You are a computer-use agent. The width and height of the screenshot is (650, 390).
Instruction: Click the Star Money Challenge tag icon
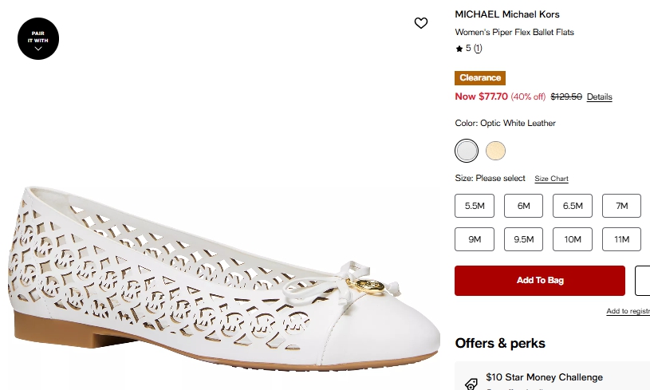(x=471, y=383)
